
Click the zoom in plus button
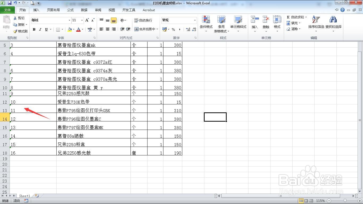[x=360, y=201]
